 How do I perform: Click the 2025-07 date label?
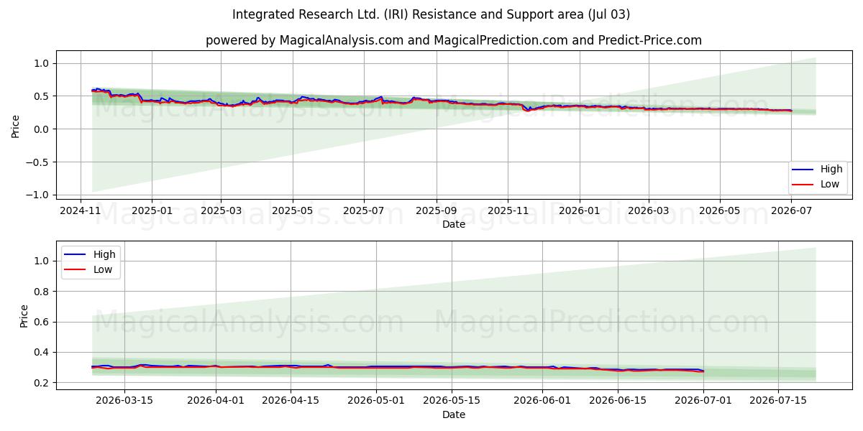[x=364, y=210]
